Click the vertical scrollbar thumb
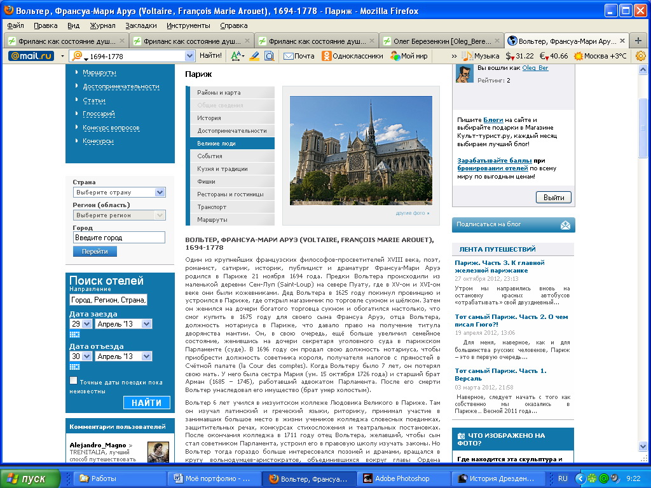Screen dimensions: 651x488 643,128
